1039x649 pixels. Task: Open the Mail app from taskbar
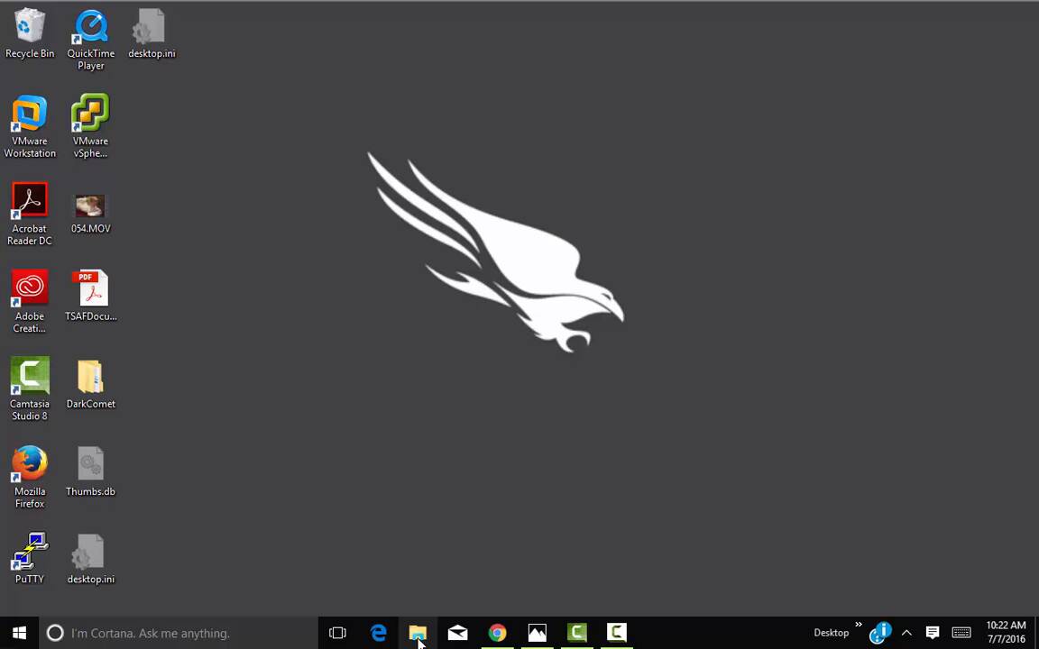pyautogui.click(x=457, y=633)
